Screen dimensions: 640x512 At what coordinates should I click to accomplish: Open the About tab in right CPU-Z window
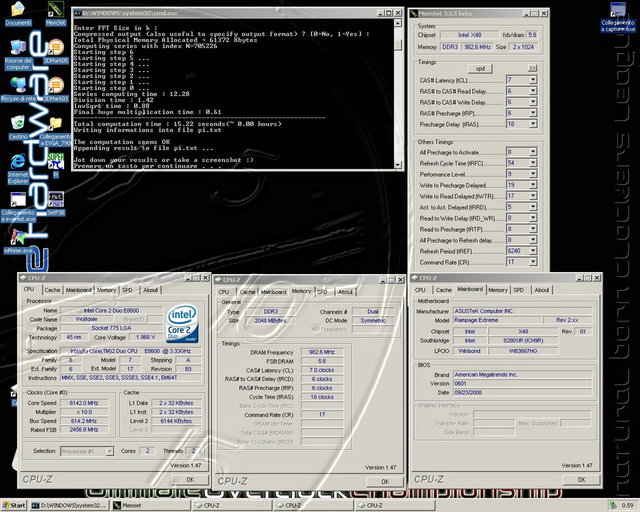pyautogui.click(x=541, y=290)
